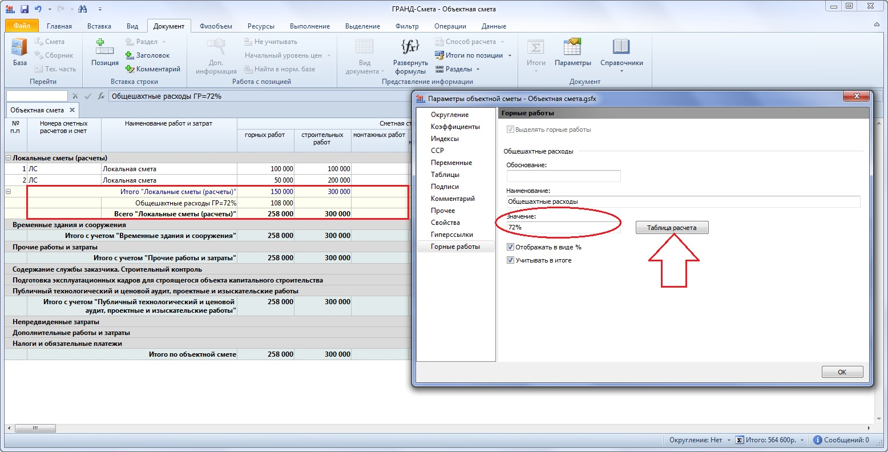Click the formula bar cancel X icon
888x452 pixels.
tap(75, 96)
